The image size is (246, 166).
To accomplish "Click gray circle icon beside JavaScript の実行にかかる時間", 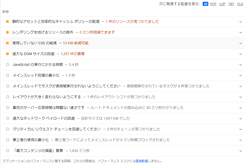I will pos(7,65).
